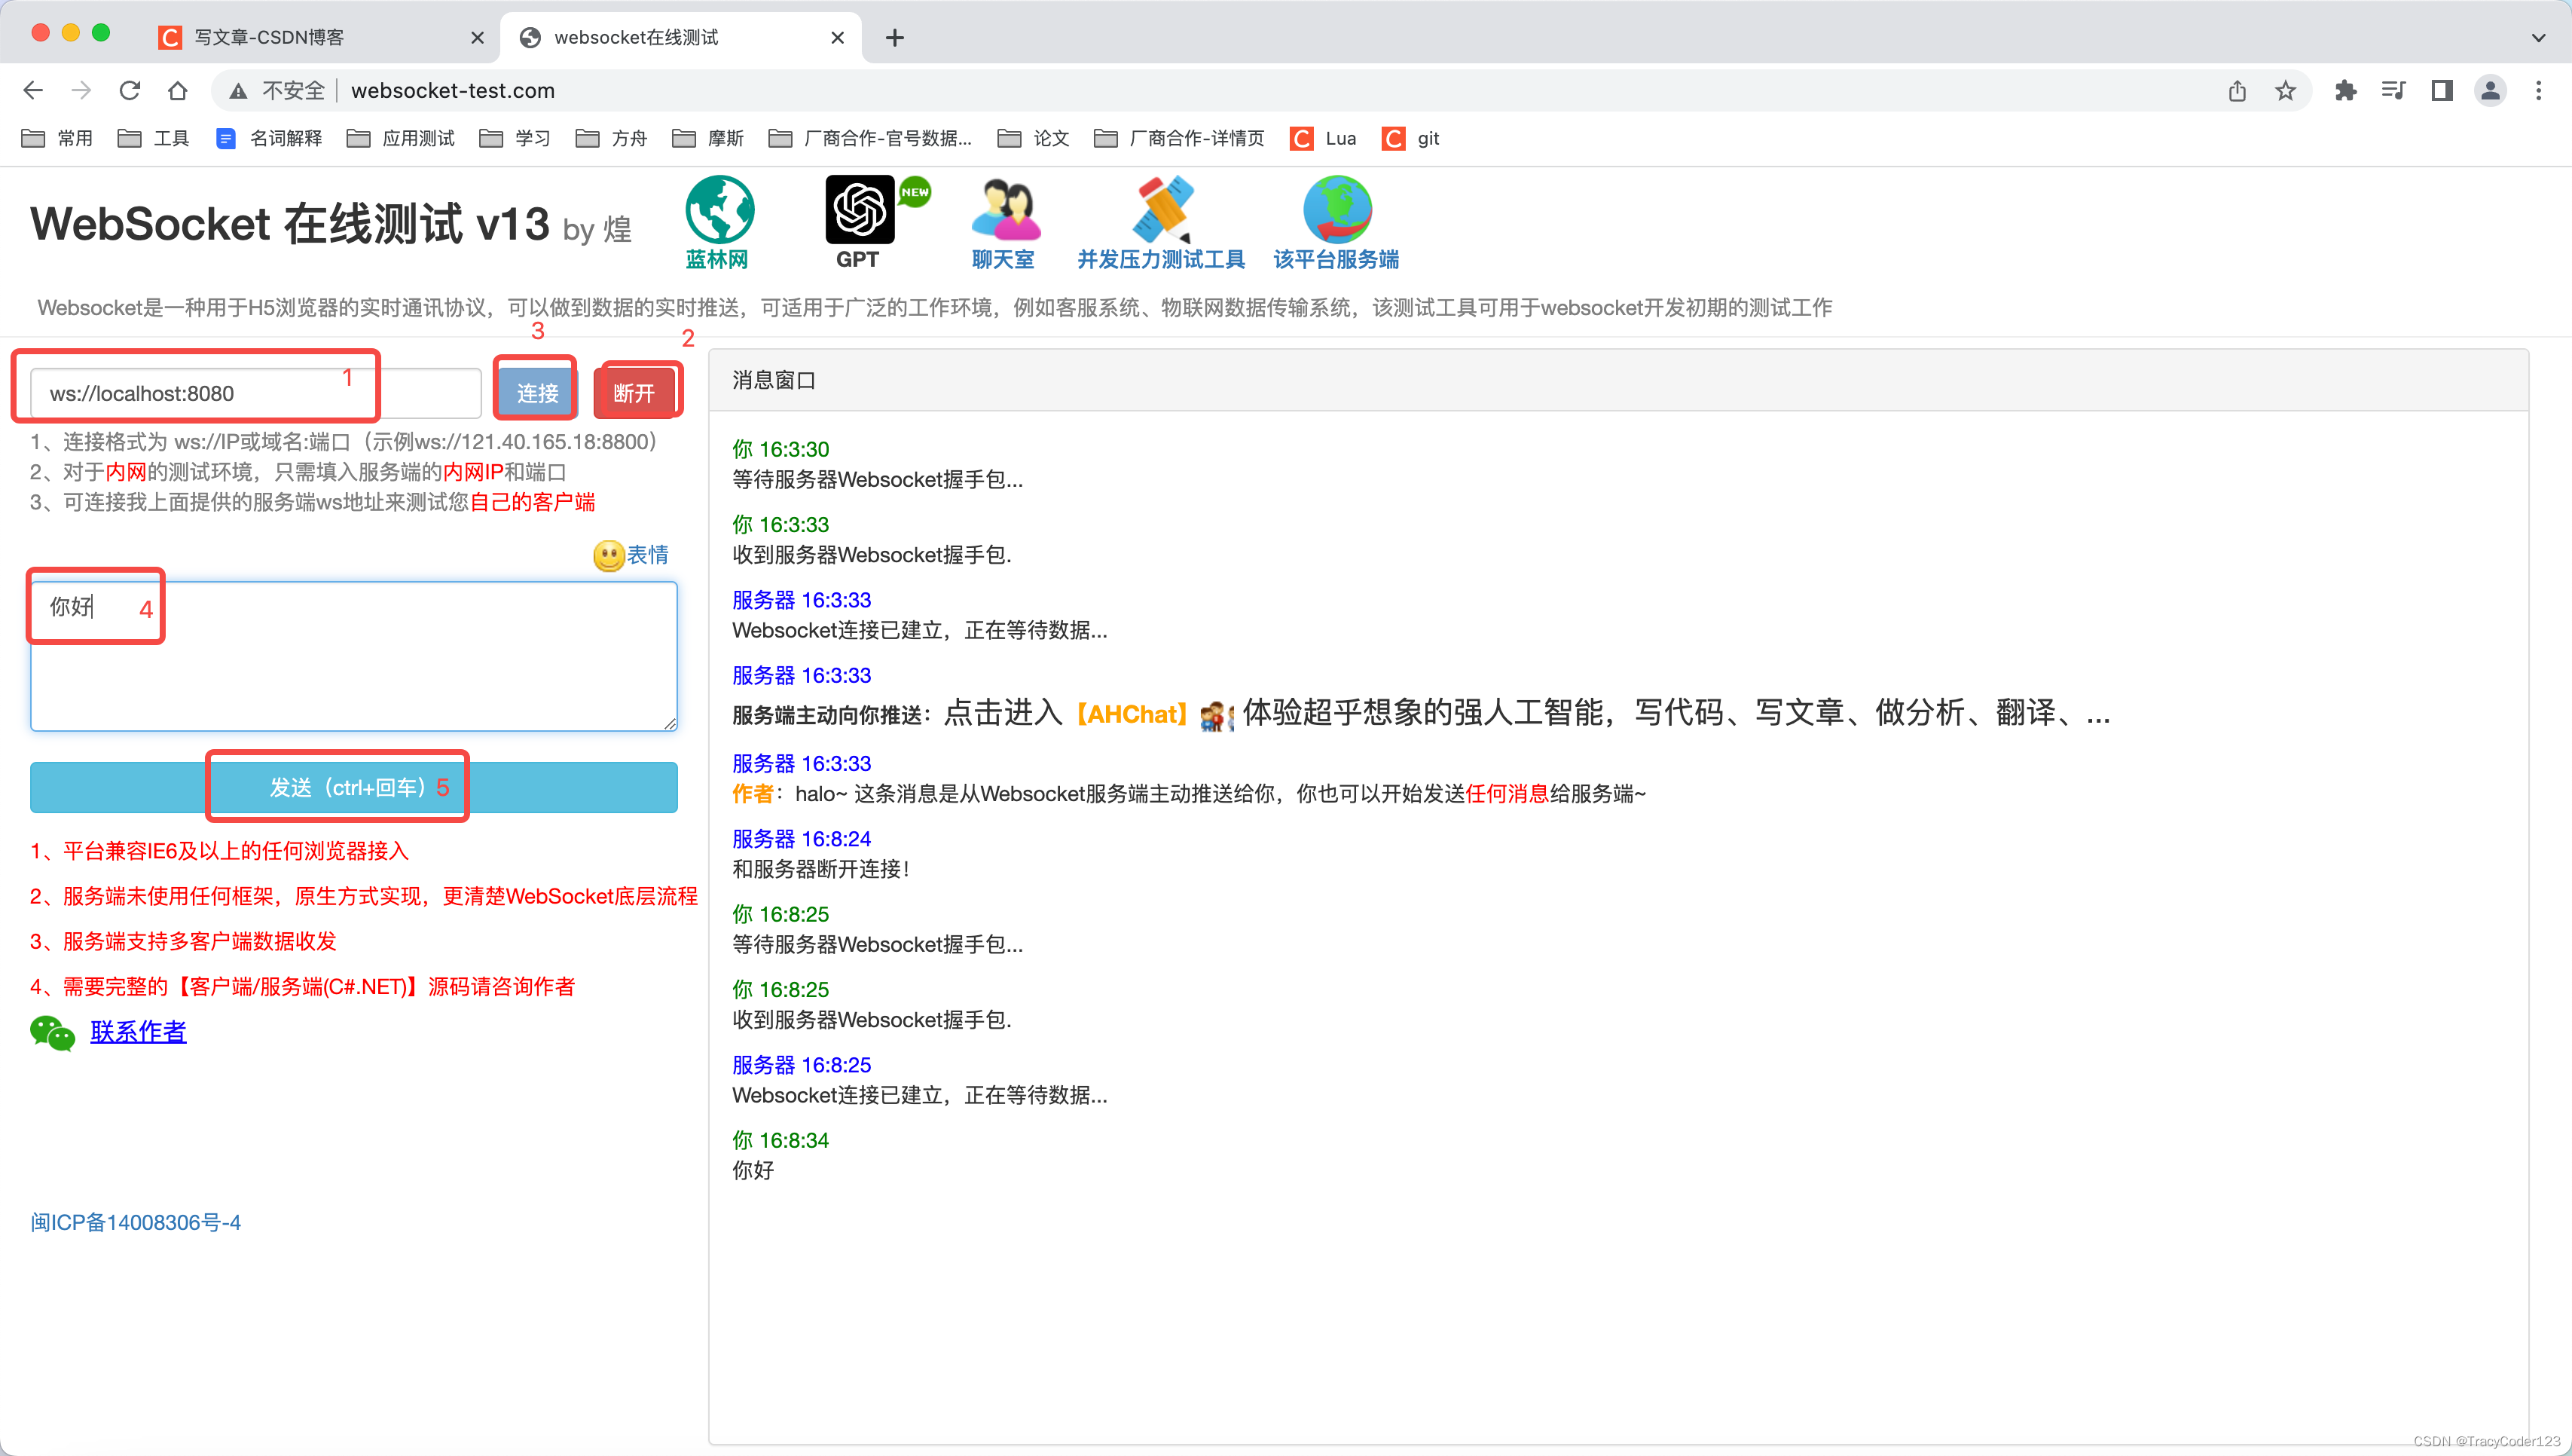Image resolution: width=2572 pixels, height=1456 pixels.
Task: Click the browser home icon
Action: [x=178, y=90]
